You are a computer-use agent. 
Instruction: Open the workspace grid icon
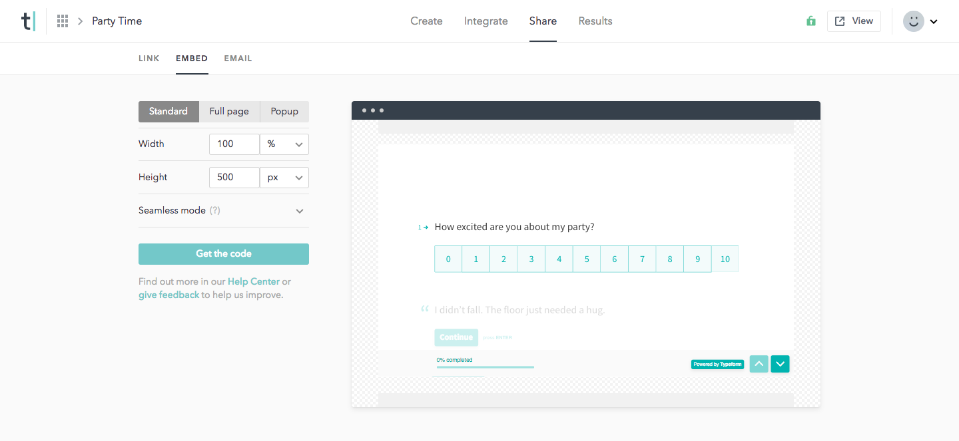tap(63, 21)
